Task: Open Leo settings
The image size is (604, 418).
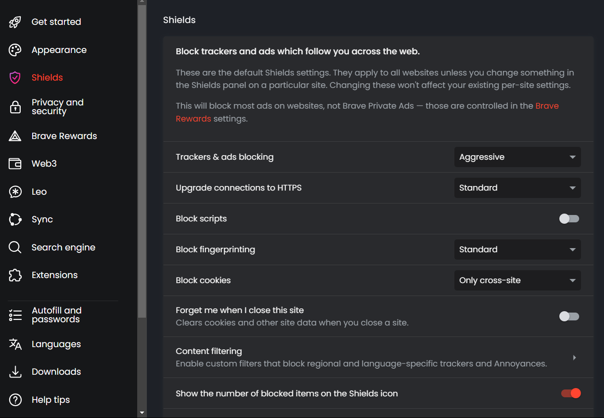Action: coord(39,192)
